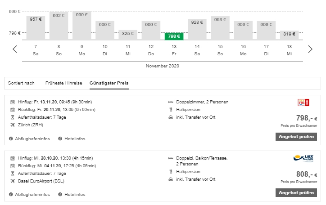326x205 pixels.
Task: Select the Günstigster Preis tab
Action: pyautogui.click(x=109, y=83)
